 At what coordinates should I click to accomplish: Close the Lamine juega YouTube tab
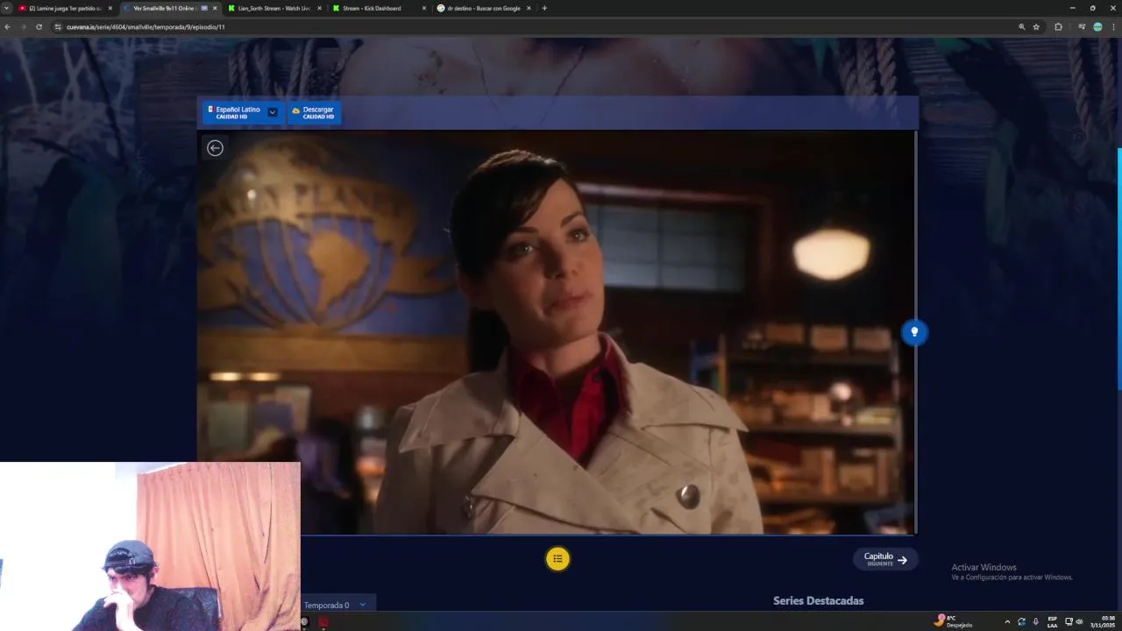coord(110,8)
